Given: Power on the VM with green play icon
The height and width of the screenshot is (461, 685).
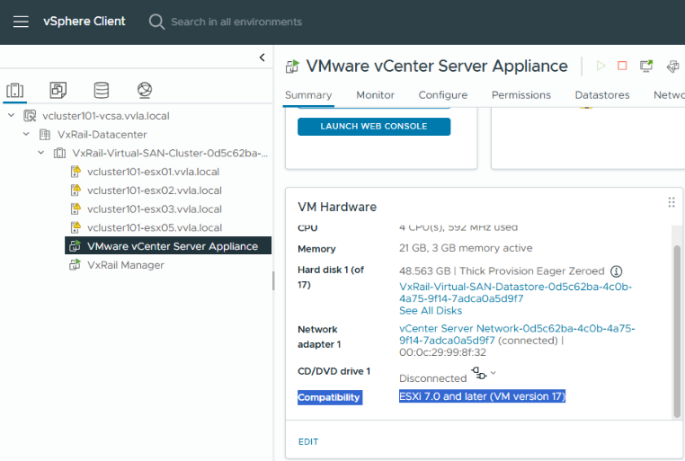Looking at the screenshot, I should [601, 66].
